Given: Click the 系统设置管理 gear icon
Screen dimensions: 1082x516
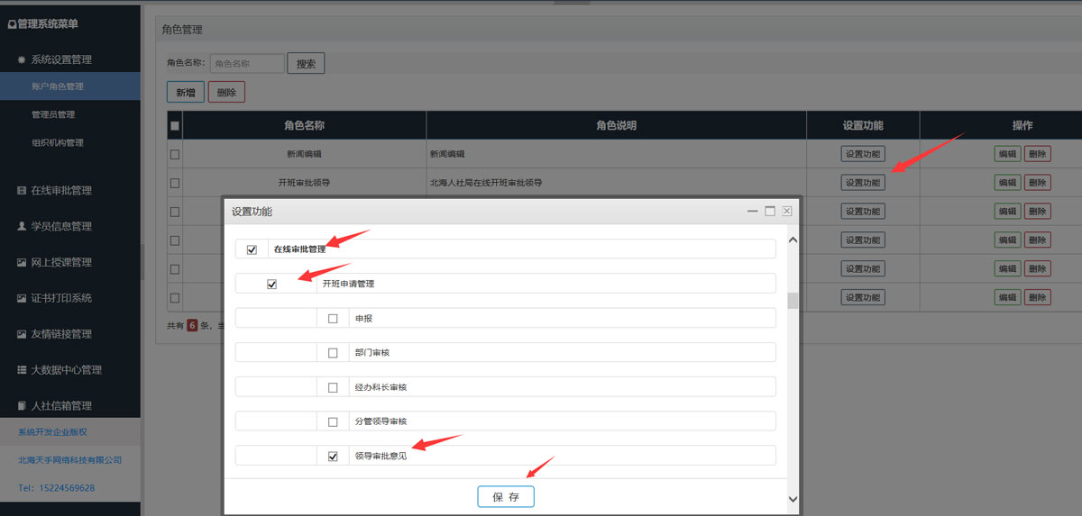Looking at the screenshot, I should pos(22,60).
